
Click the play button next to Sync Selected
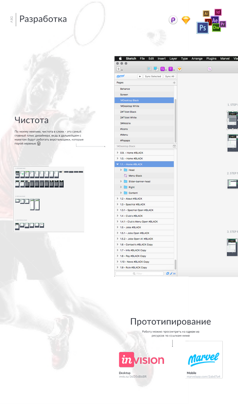140,77
